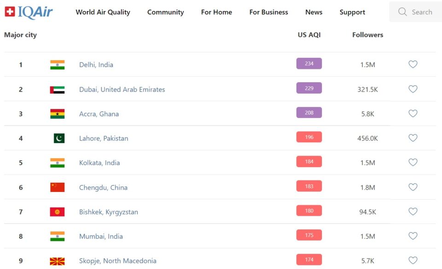Toggle favorite heart for Lahore, Pakistan

point(413,138)
